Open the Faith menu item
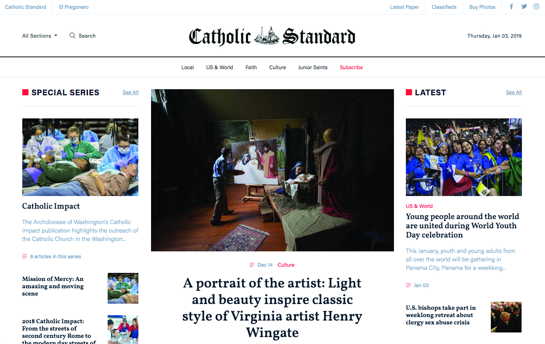The width and height of the screenshot is (545, 344). (x=251, y=67)
